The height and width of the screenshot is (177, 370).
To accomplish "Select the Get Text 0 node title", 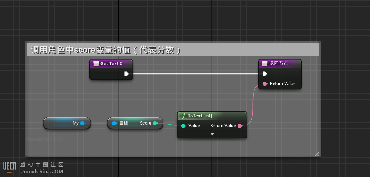I will [111, 64].
